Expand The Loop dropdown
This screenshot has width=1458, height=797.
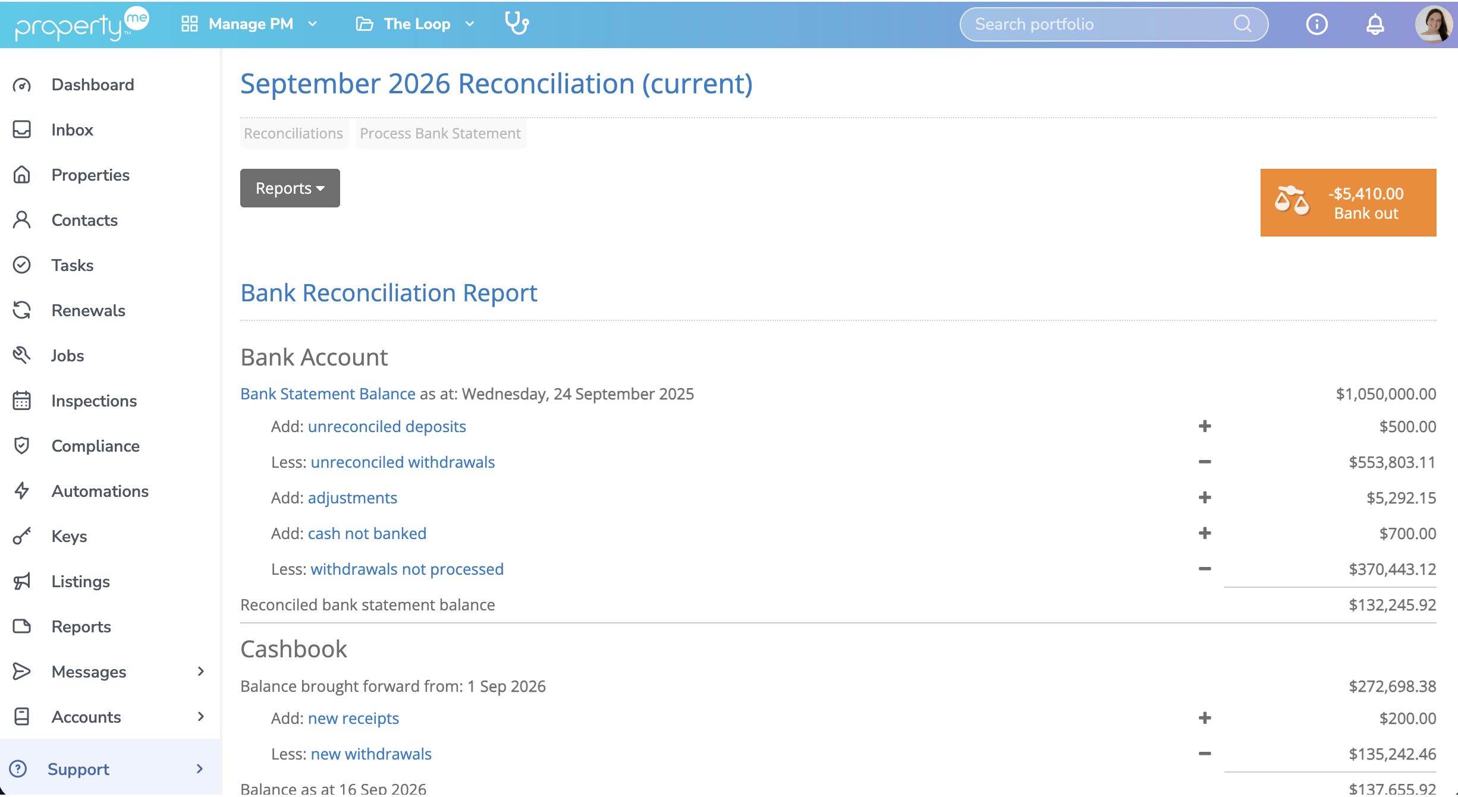tap(414, 24)
